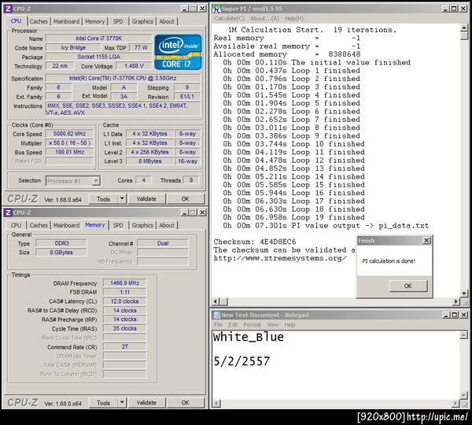Viewport: 472px width, 425px height.
Task: Open SPD tab in bottom CPU-Z window
Action: [118, 225]
